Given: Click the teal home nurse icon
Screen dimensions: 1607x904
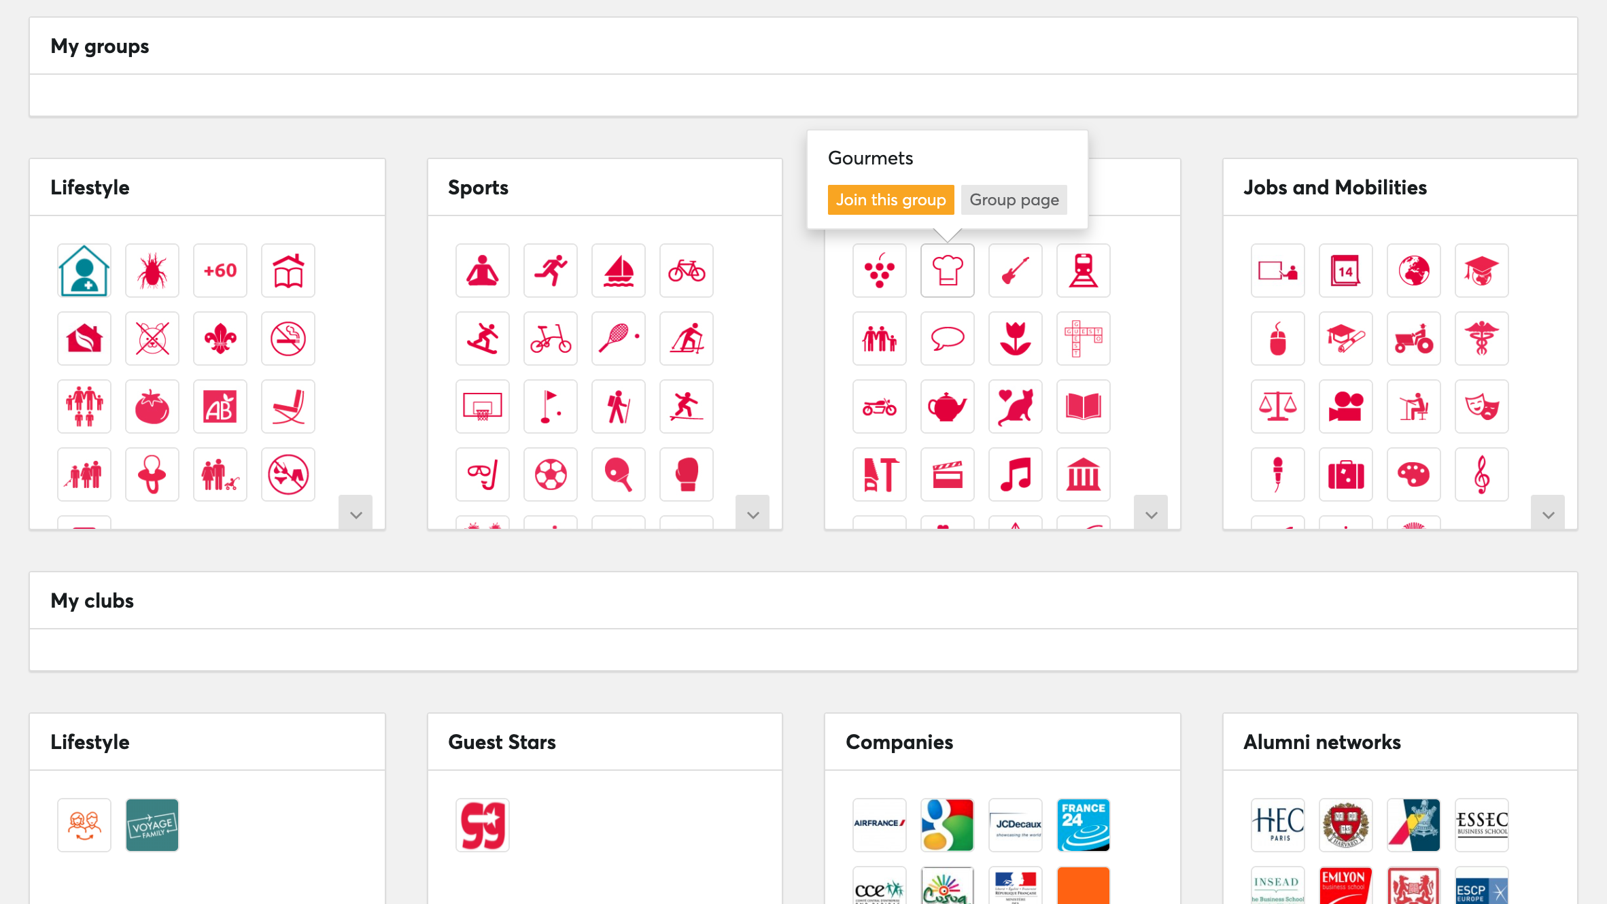Looking at the screenshot, I should tap(84, 271).
